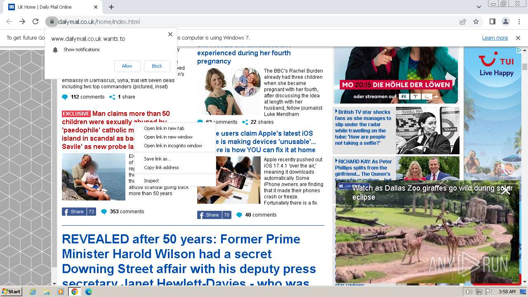Open Windows Media Player from taskbar
The image size is (528, 297).
point(61,292)
